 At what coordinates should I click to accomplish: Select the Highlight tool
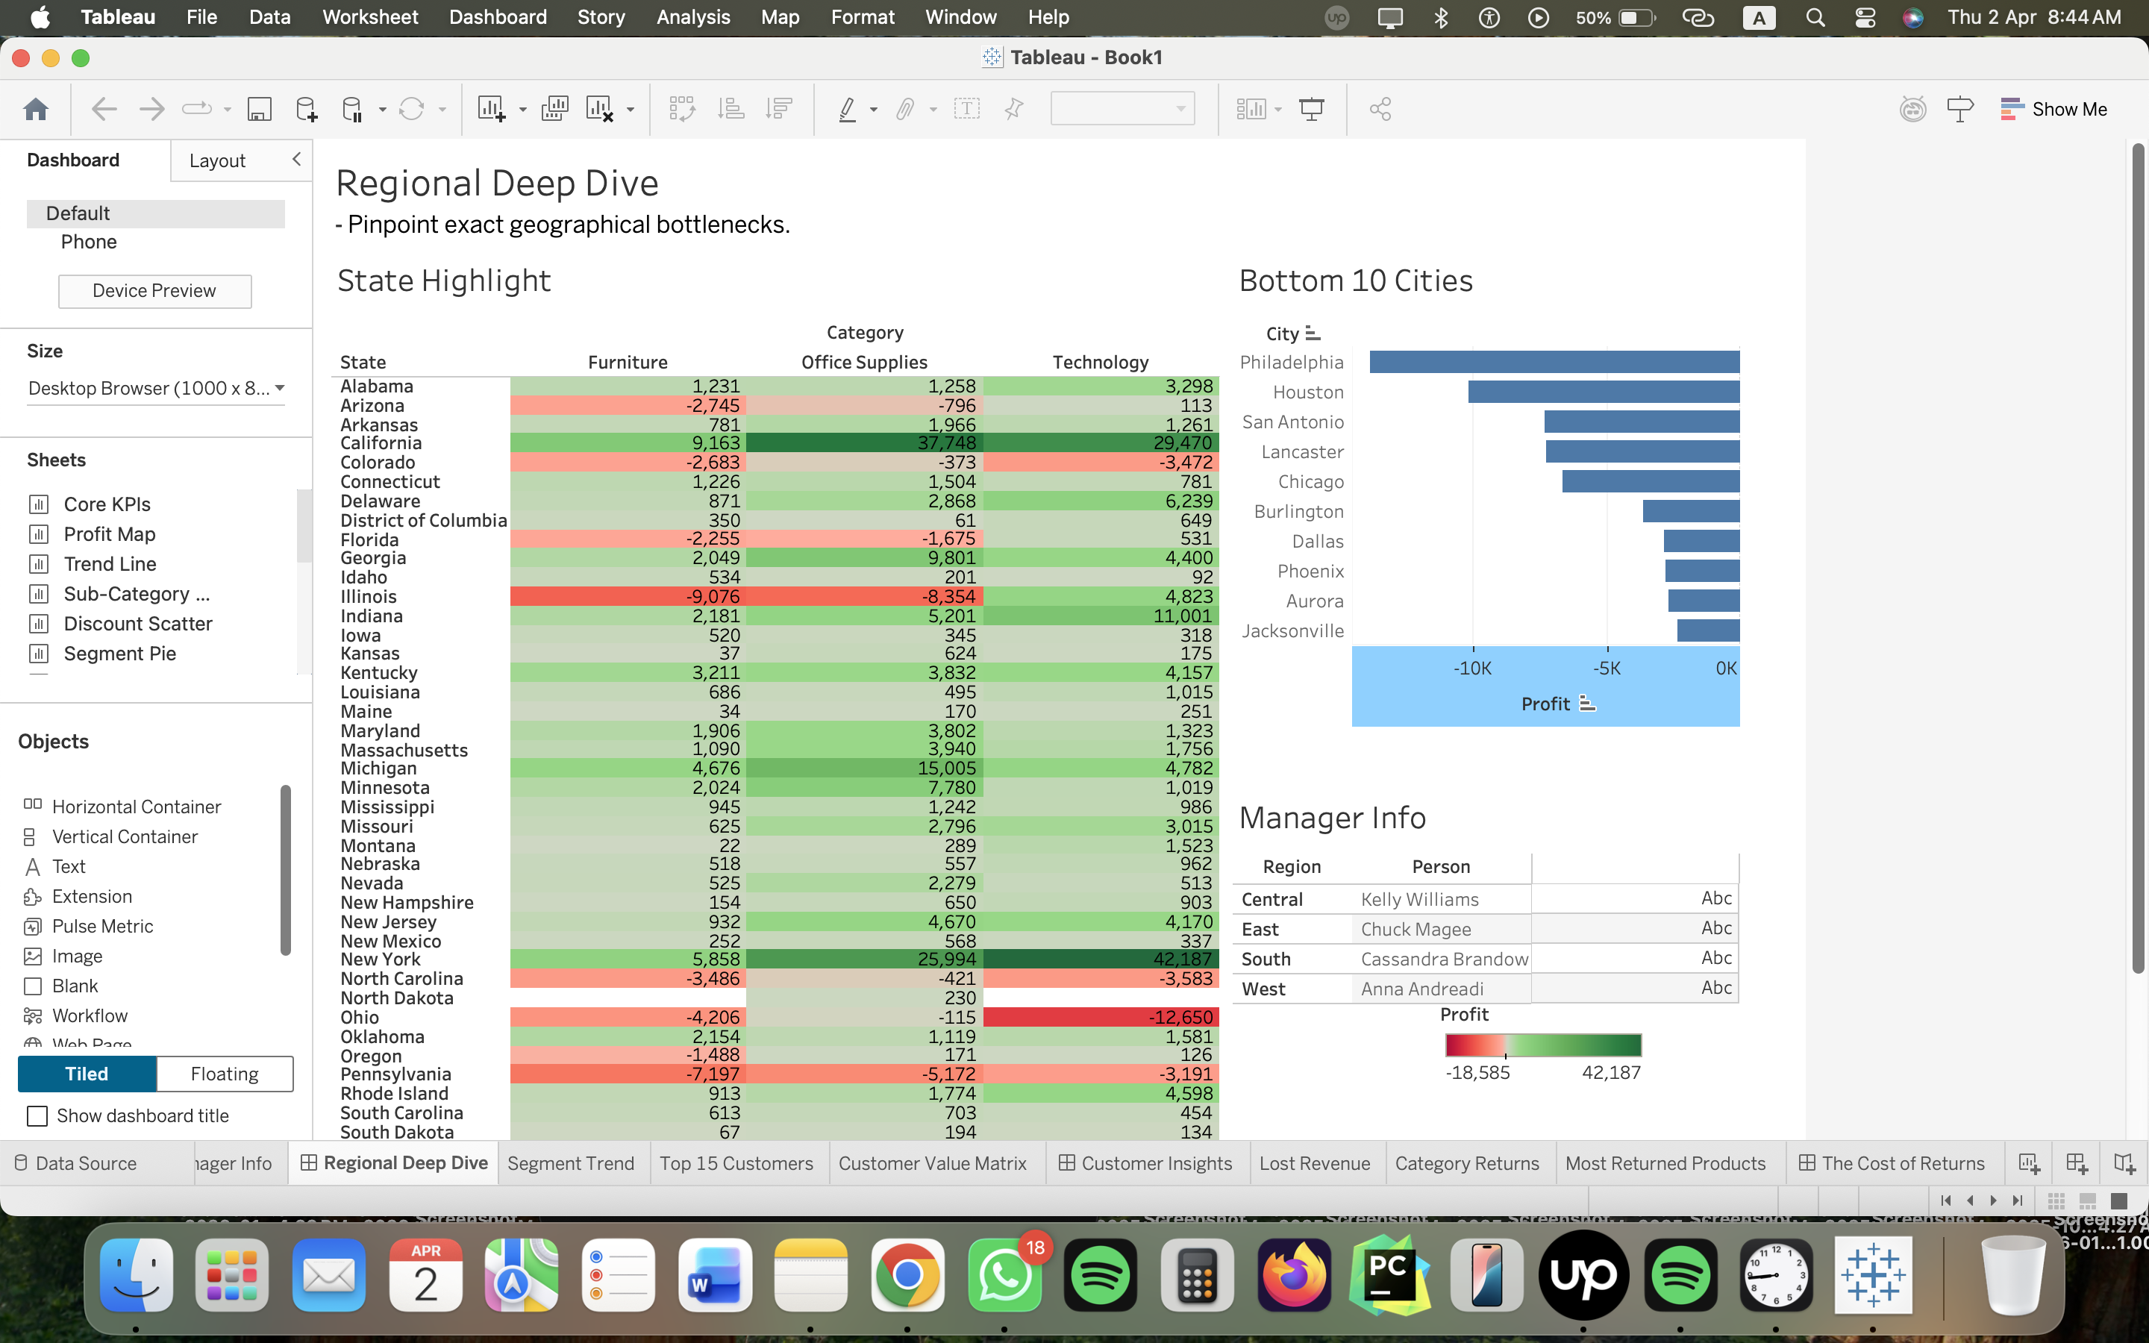coord(850,108)
